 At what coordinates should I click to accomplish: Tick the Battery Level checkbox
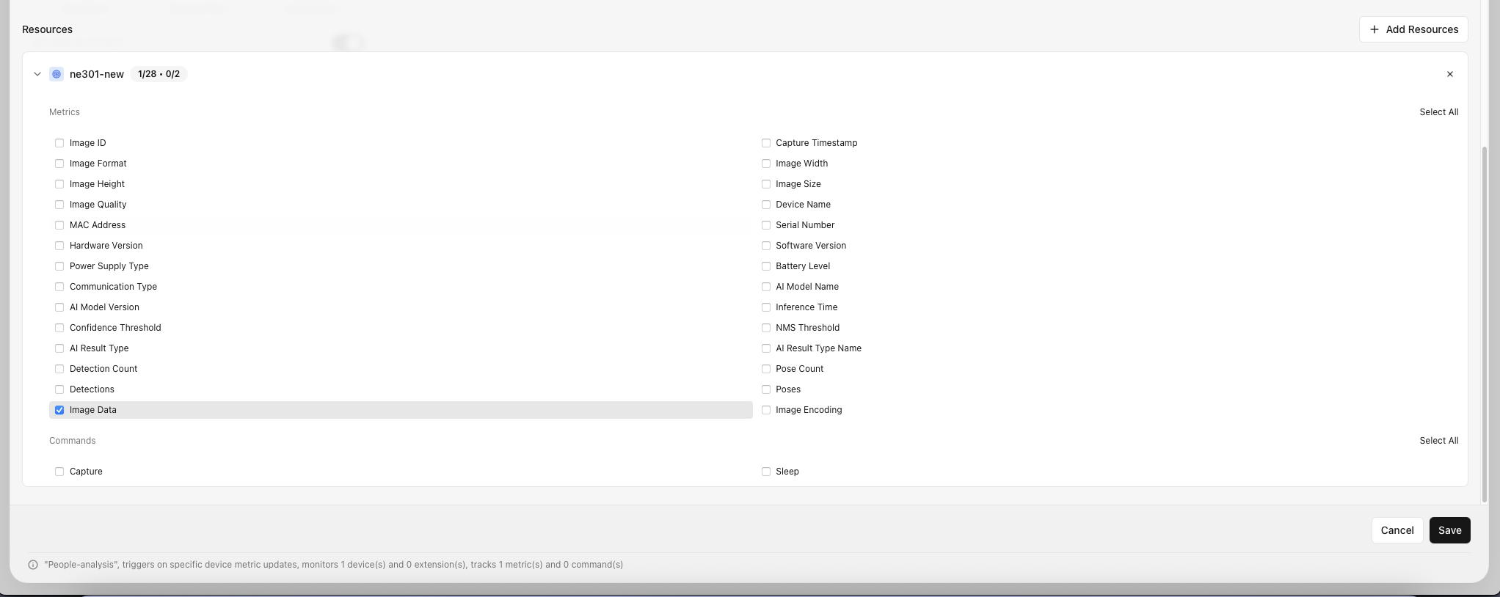click(765, 266)
